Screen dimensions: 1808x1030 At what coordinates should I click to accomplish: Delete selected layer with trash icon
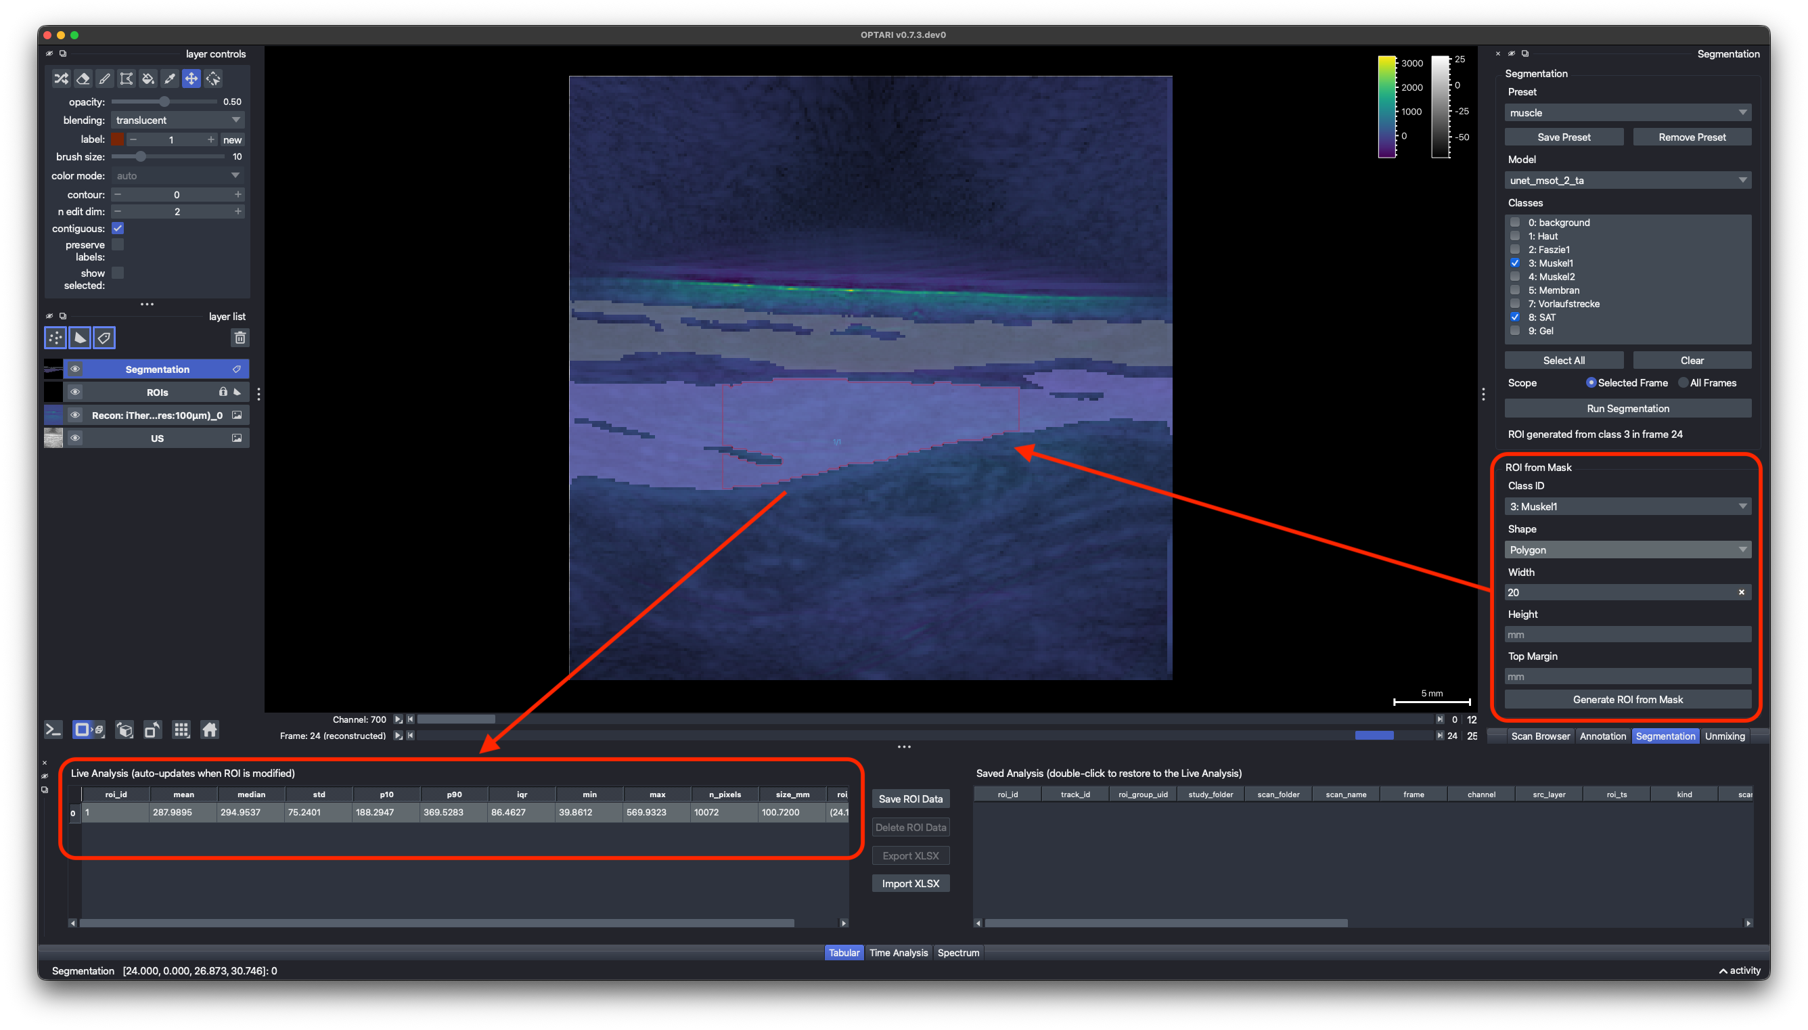click(x=240, y=338)
